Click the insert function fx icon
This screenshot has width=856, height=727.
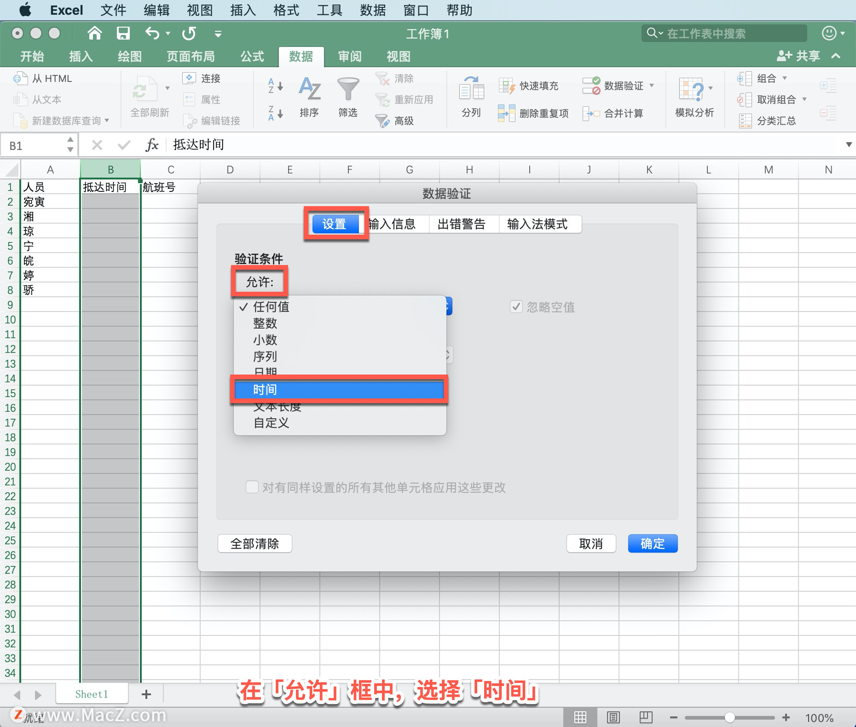click(152, 145)
